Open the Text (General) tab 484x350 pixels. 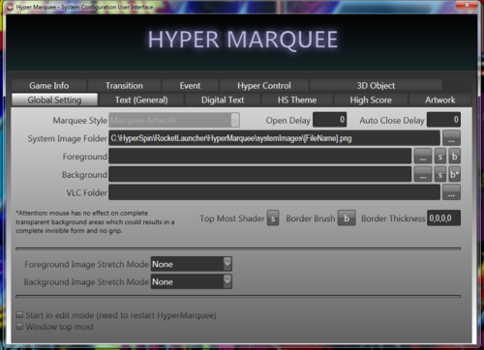(x=141, y=100)
